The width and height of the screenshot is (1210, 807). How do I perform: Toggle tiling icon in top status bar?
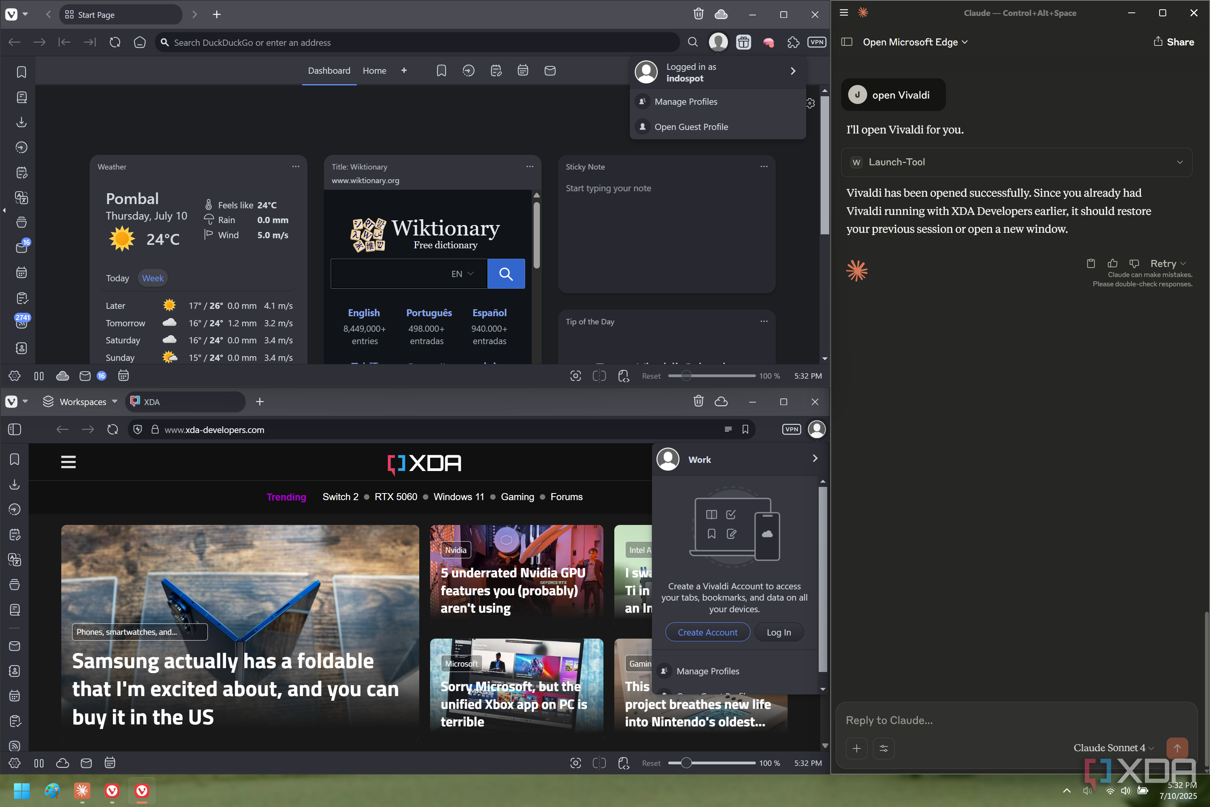tap(599, 376)
